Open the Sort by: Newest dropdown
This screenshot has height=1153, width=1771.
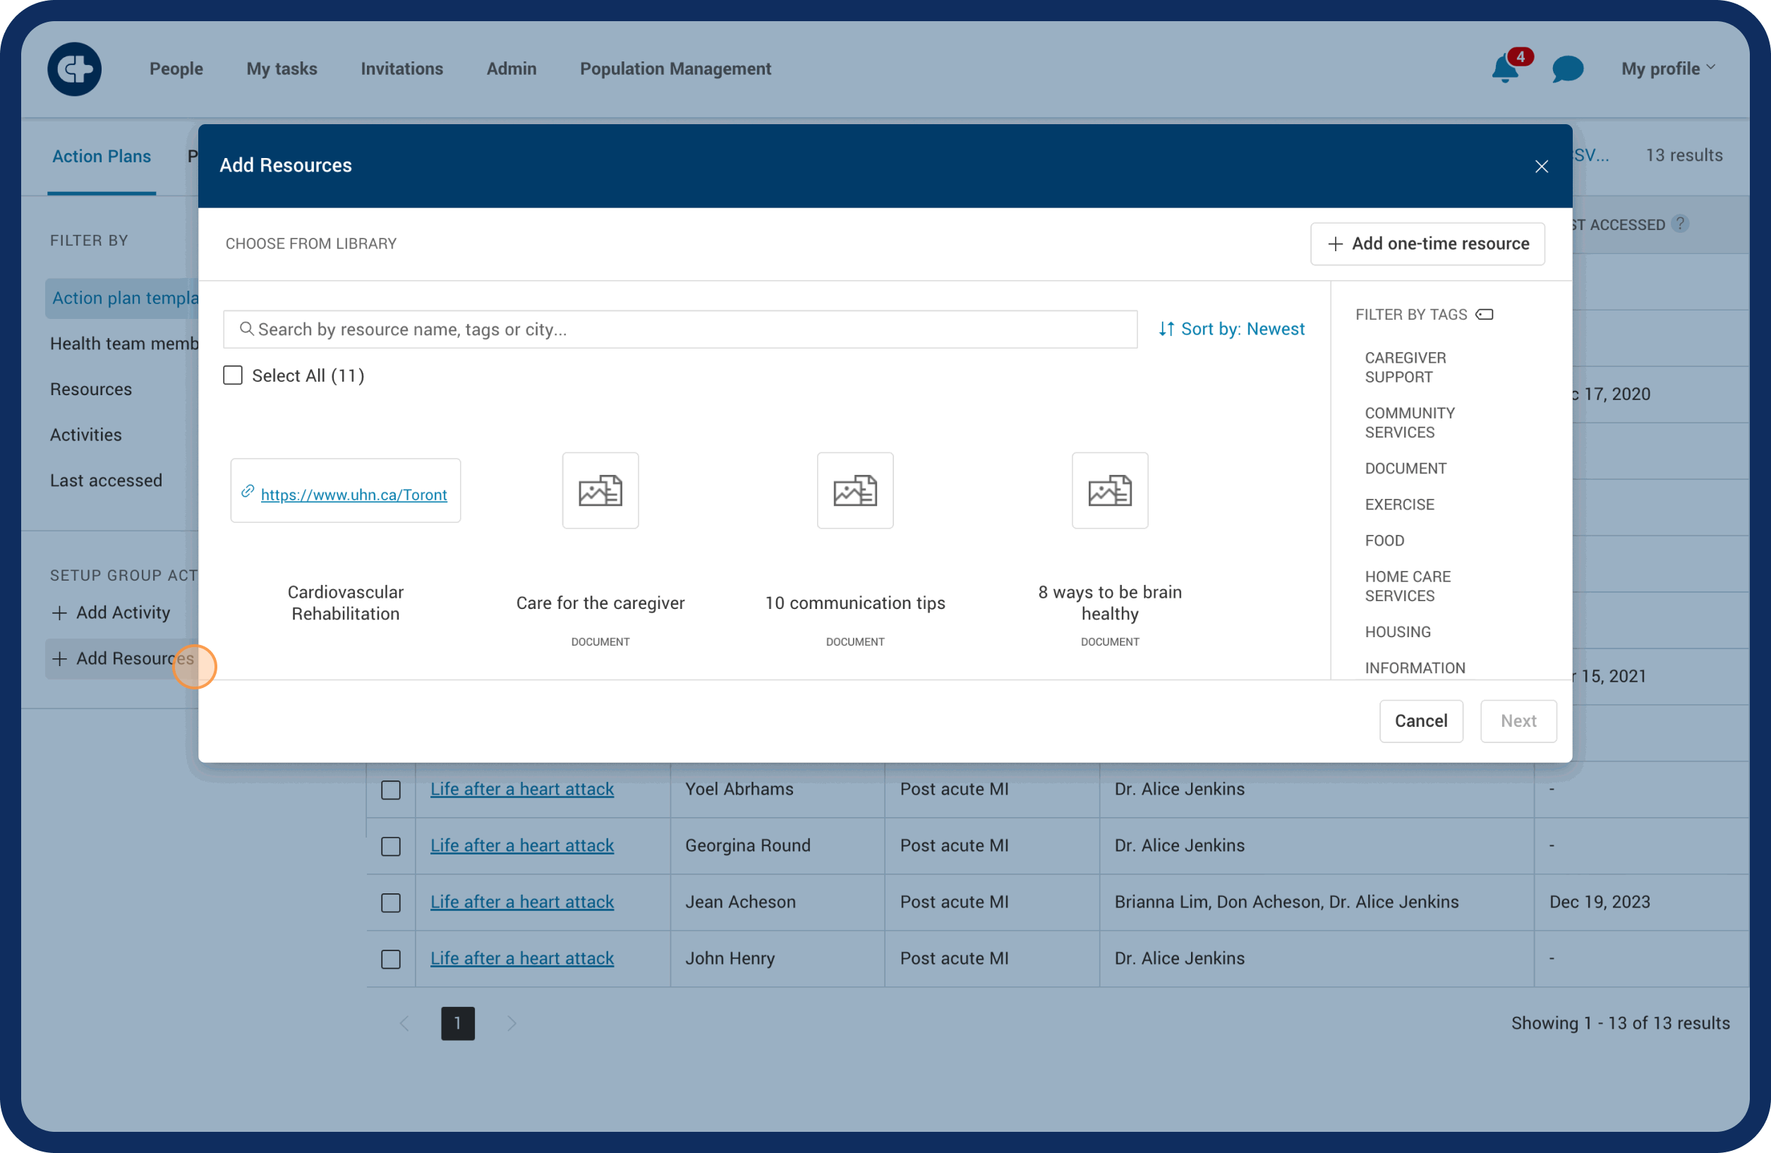[x=1231, y=329]
